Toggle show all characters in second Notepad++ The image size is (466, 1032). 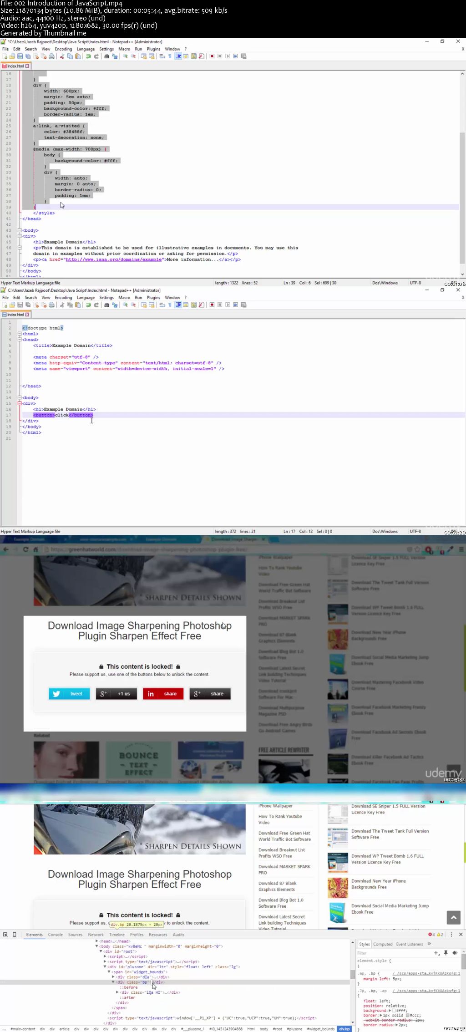coord(170,305)
